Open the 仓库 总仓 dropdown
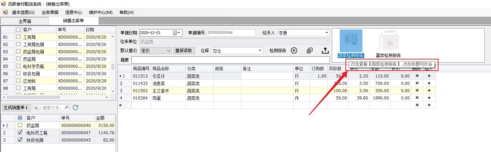491x152 pixels. tap(260, 50)
